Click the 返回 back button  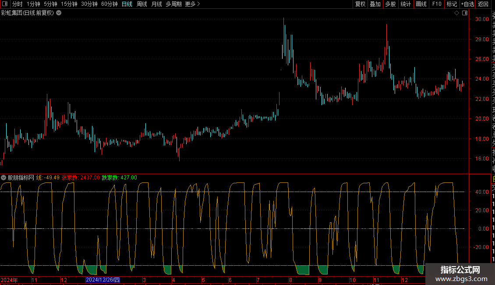click(483, 4)
